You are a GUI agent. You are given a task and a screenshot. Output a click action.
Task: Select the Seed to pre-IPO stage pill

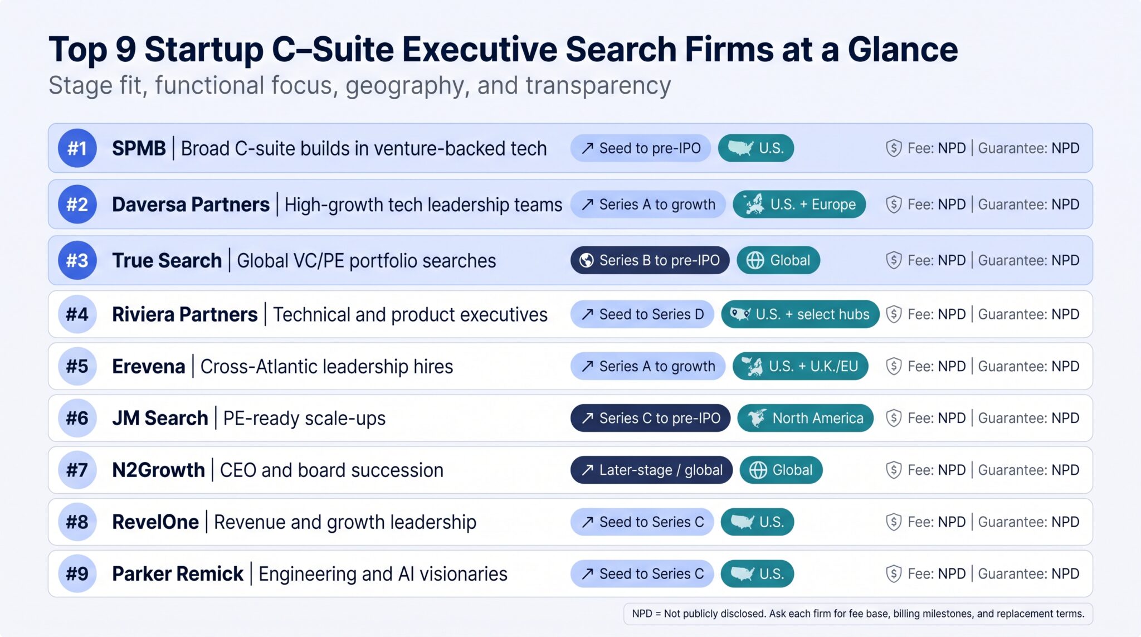click(640, 148)
